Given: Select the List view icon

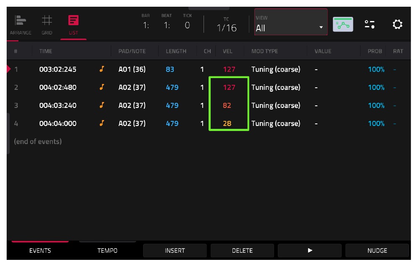Looking at the screenshot, I should click(x=73, y=20).
